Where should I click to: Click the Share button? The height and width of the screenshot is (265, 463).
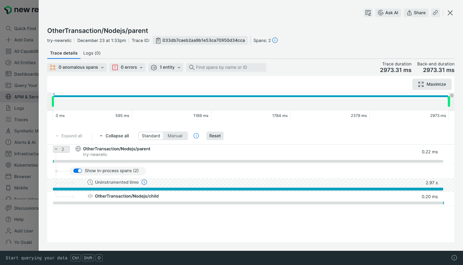tap(416, 13)
